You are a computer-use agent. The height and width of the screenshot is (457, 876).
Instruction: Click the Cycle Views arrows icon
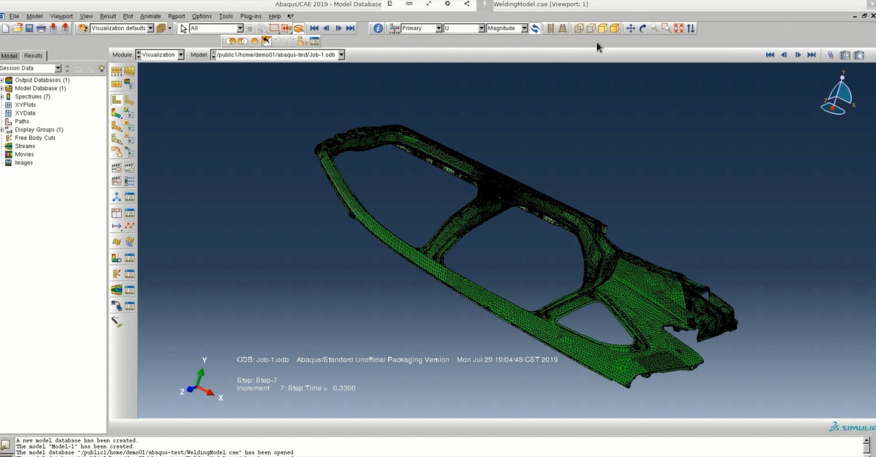(x=690, y=28)
